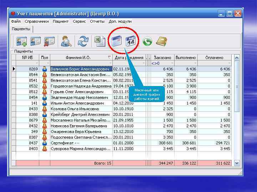The image size is (257, 192).
Task: Select patient Гордевская Надежда Андреевна
Action: (x=81, y=86)
